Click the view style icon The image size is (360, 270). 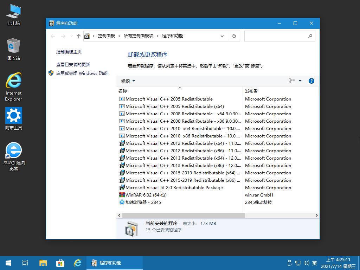pyautogui.click(x=292, y=81)
